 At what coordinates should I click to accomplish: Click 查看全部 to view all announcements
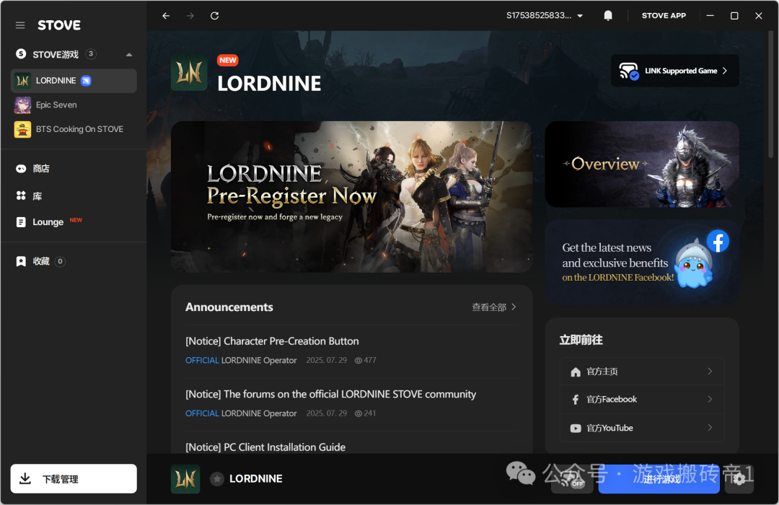[x=494, y=307]
